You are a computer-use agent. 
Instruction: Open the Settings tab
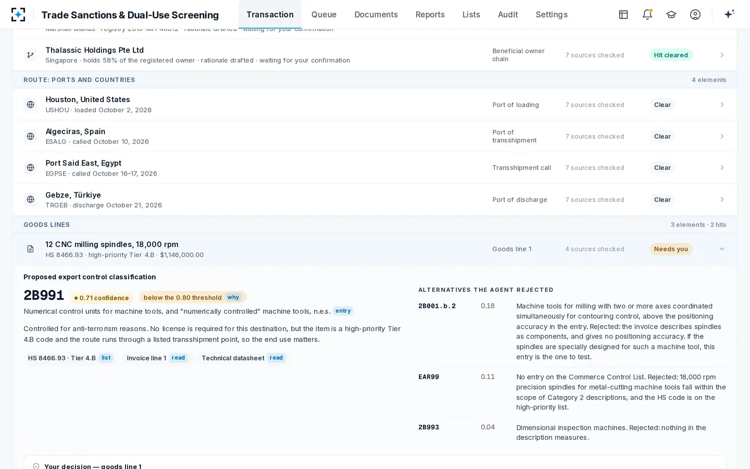(552, 15)
